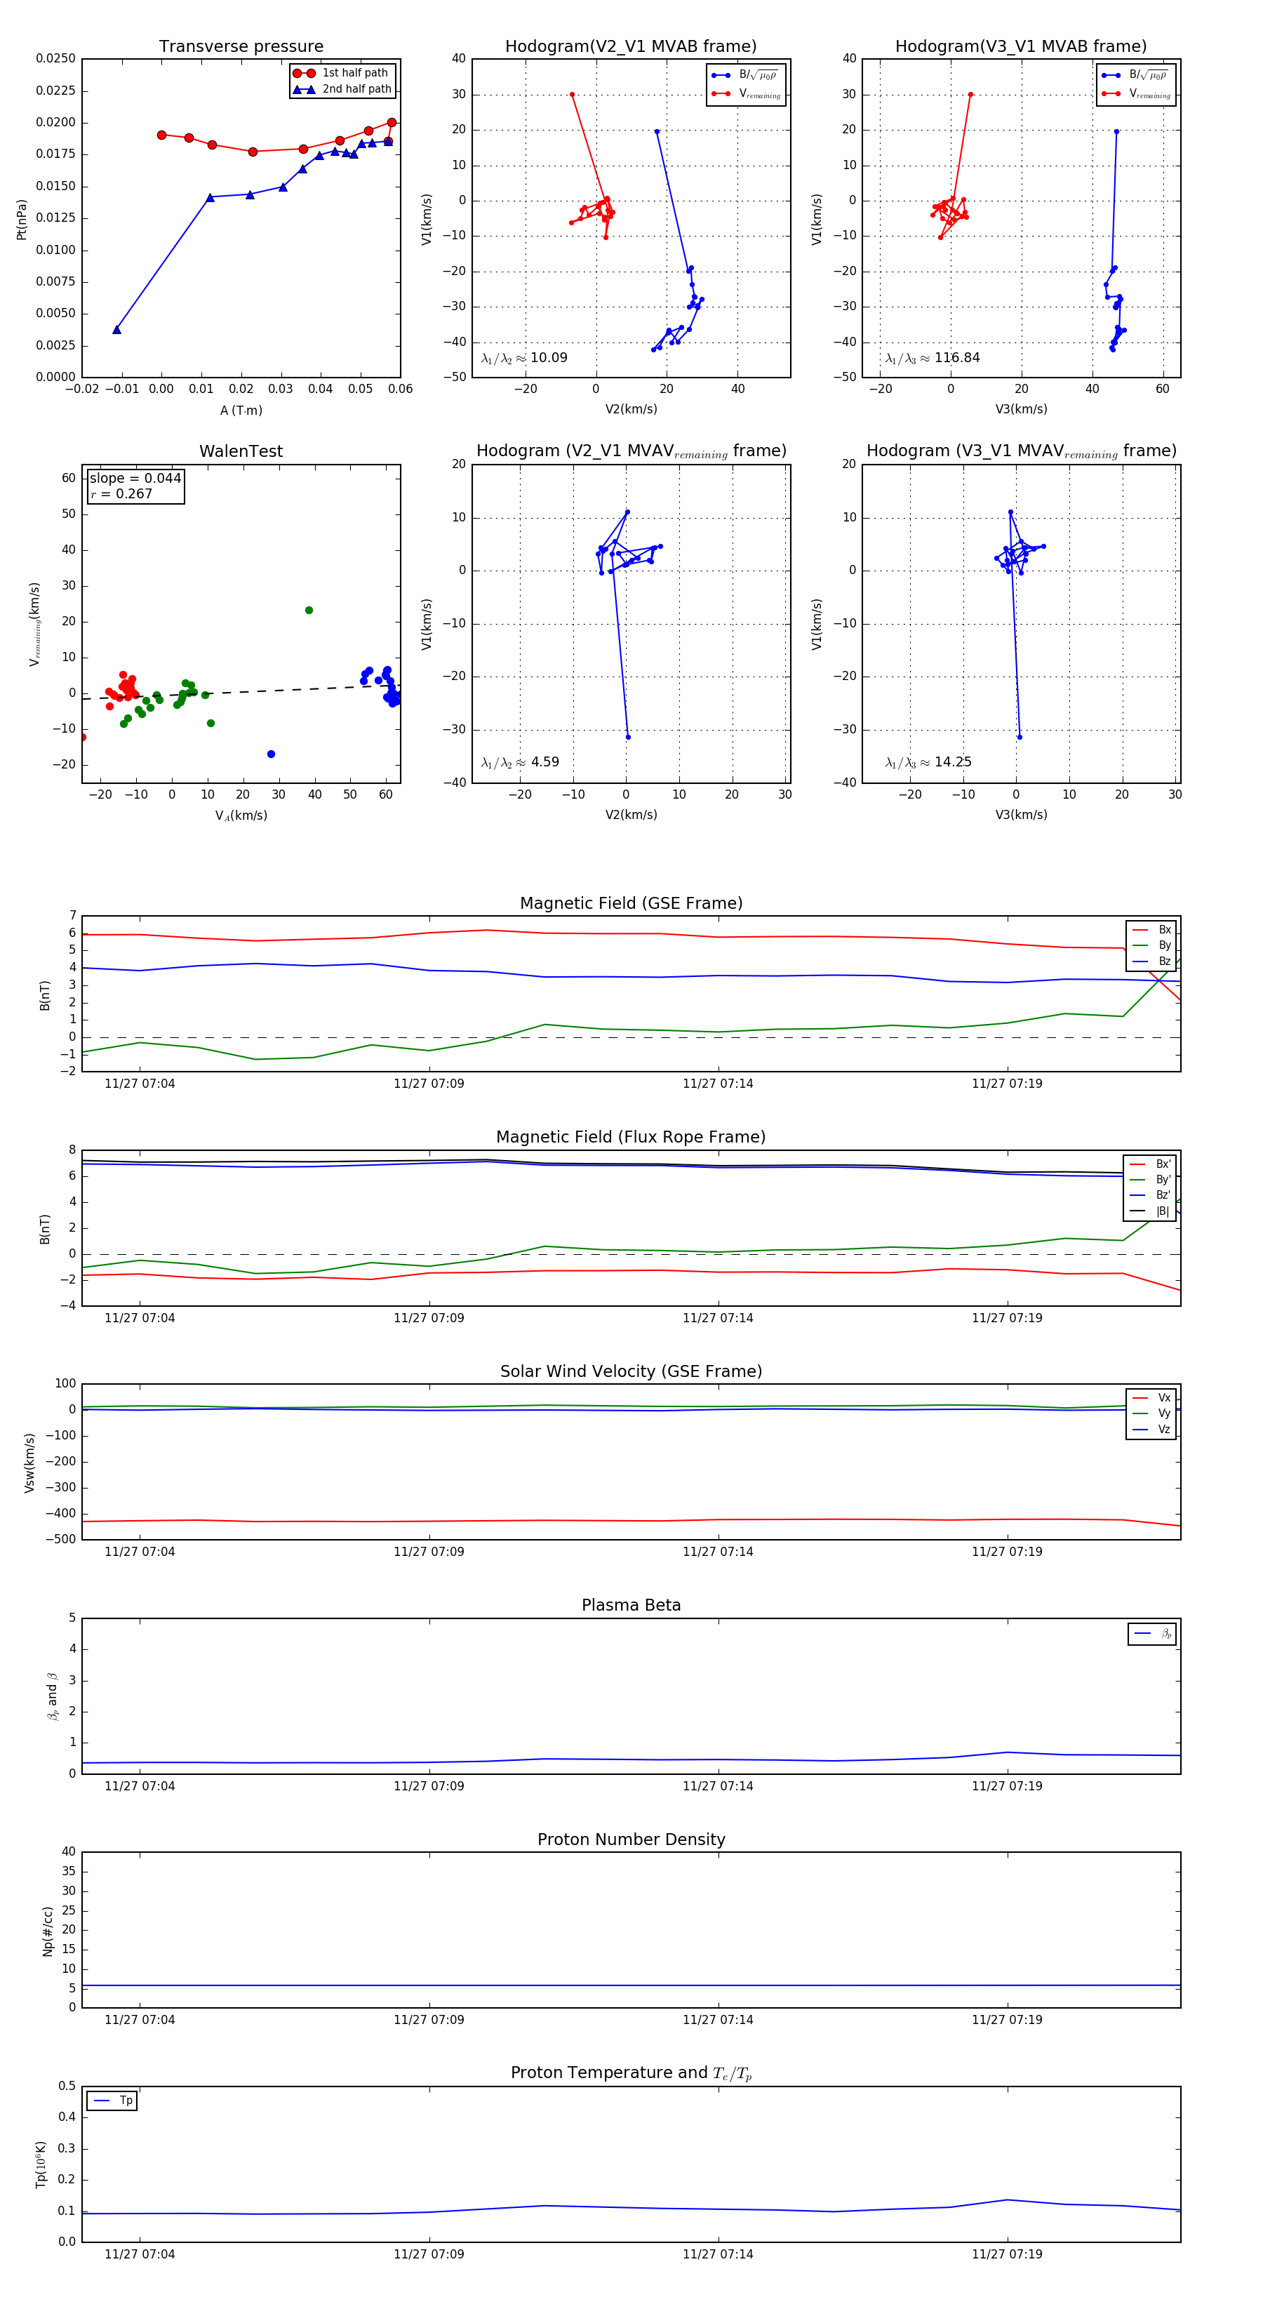Click the "11/27 07:19" tick under Proton Number Density
Viewport: 1263px width, 2316px height.
(x=1007, y=2021)
